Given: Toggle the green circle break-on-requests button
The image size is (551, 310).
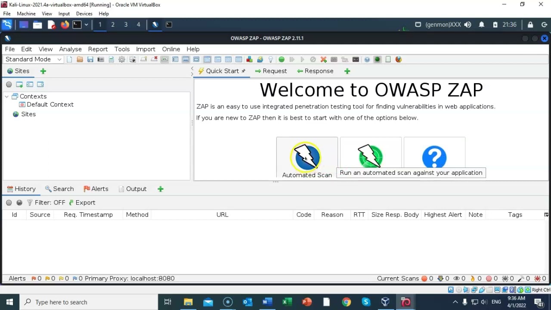Looking at the screenshot, I should 282,59.
